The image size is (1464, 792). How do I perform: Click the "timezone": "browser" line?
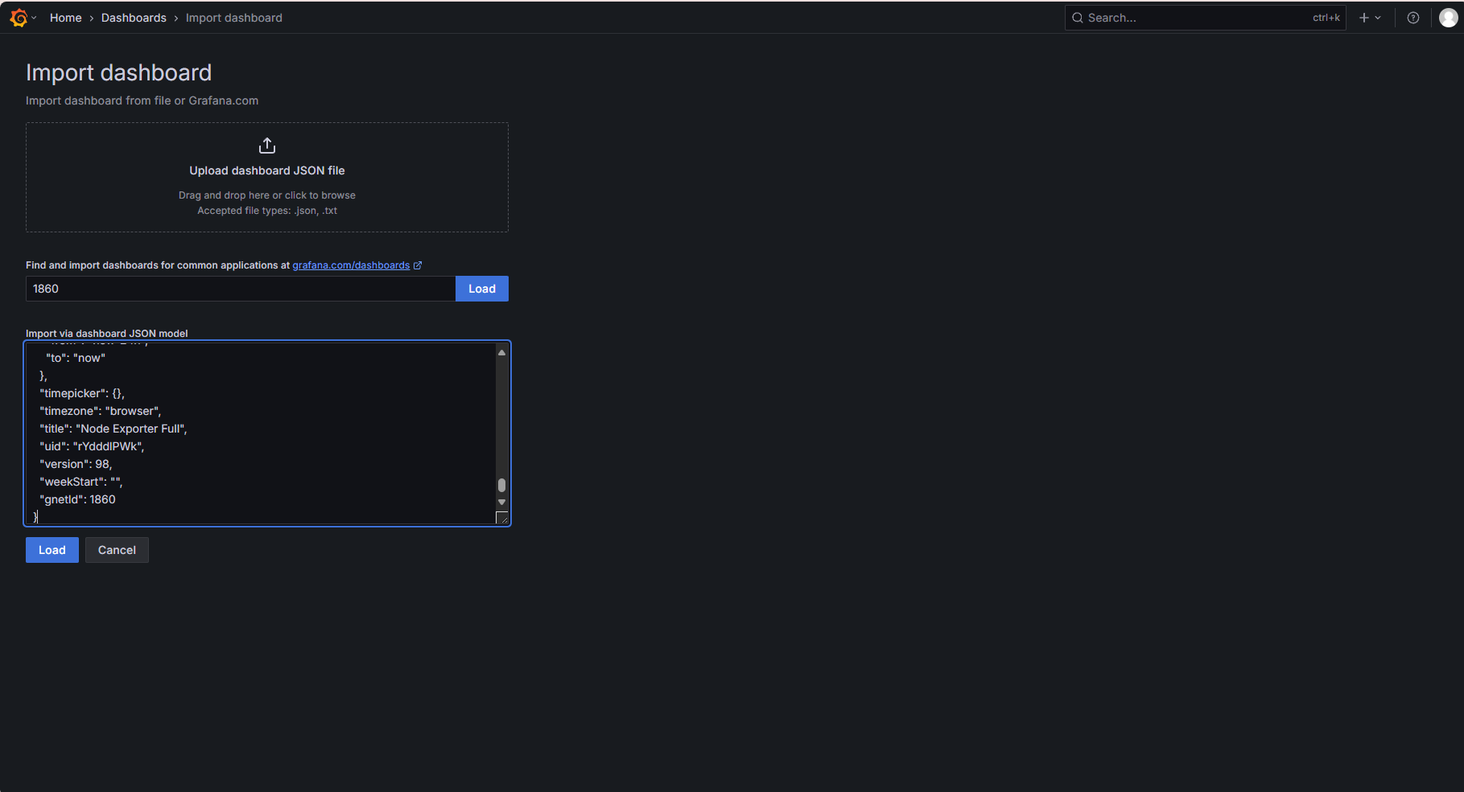coord(101,411)
